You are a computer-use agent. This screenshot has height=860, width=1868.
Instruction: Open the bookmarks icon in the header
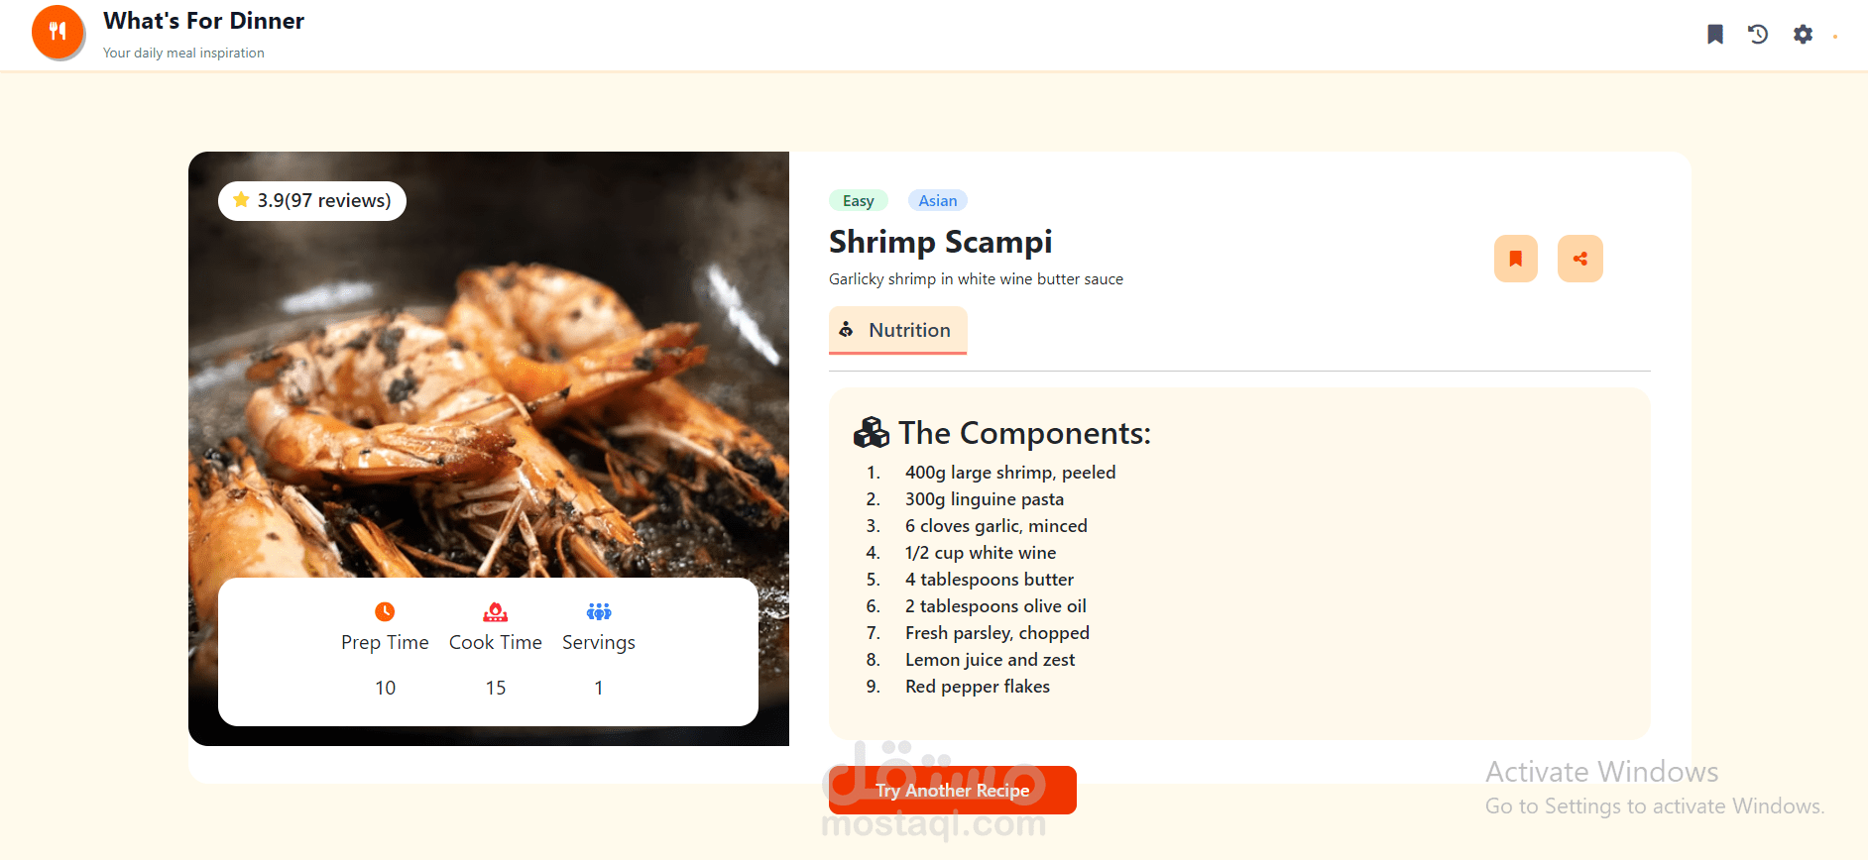[1714, 34]
